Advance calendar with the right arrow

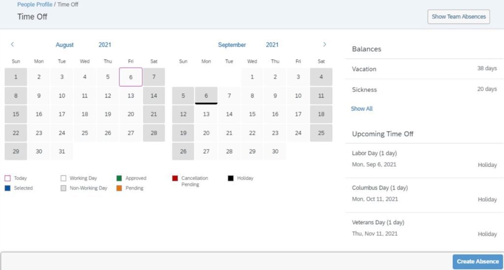tap(325, 44)
